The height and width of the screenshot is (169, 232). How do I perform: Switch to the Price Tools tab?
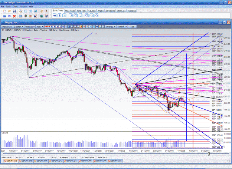pyautogui.click(x=70, y=11)
